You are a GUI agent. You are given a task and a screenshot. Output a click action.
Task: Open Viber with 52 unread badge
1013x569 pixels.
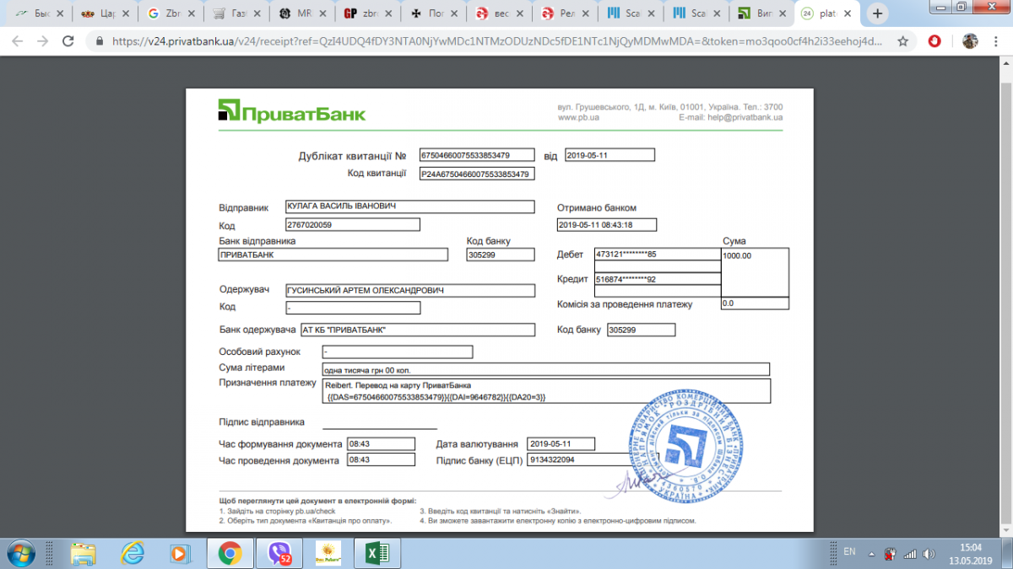(279, 553)
